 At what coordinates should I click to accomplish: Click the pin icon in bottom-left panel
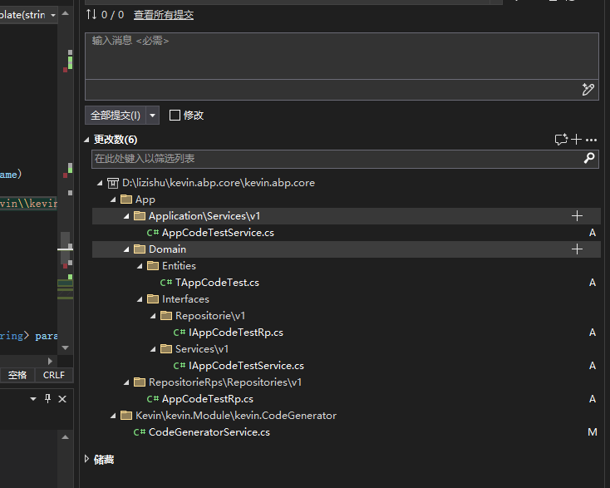(x=47, y=398)
